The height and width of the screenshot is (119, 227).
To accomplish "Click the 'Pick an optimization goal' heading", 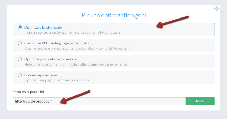I will coord(113,15).
